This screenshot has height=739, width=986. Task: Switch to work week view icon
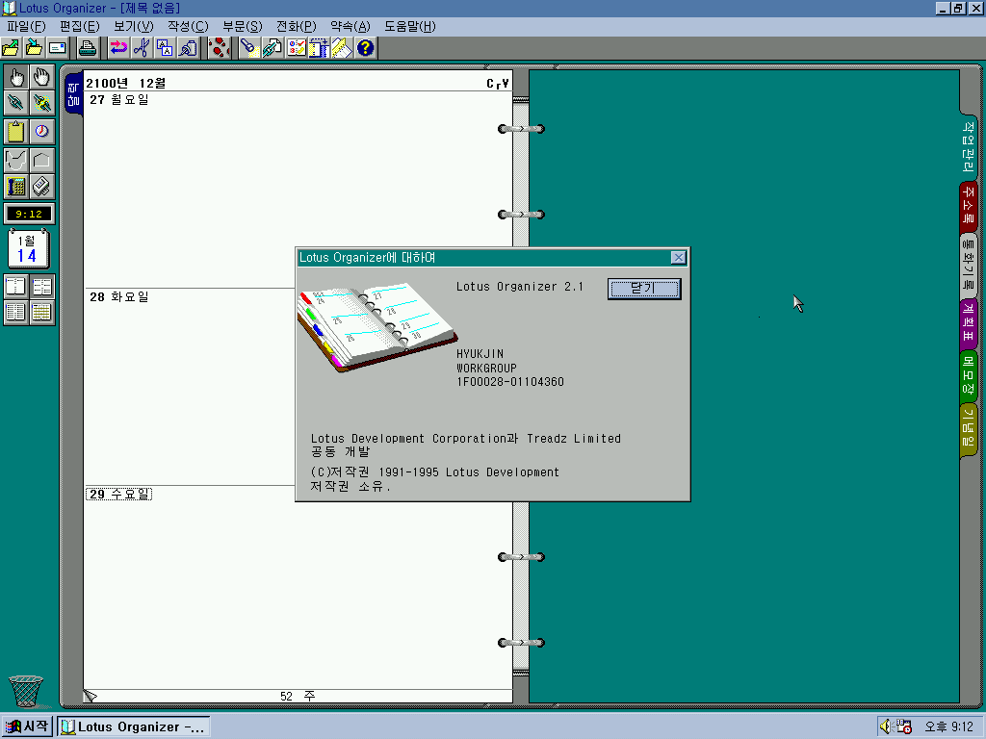point(41,287)
